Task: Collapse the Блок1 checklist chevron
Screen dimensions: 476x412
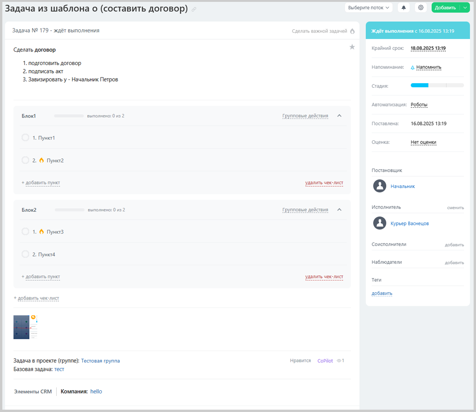Action: (x=339, y=116)
